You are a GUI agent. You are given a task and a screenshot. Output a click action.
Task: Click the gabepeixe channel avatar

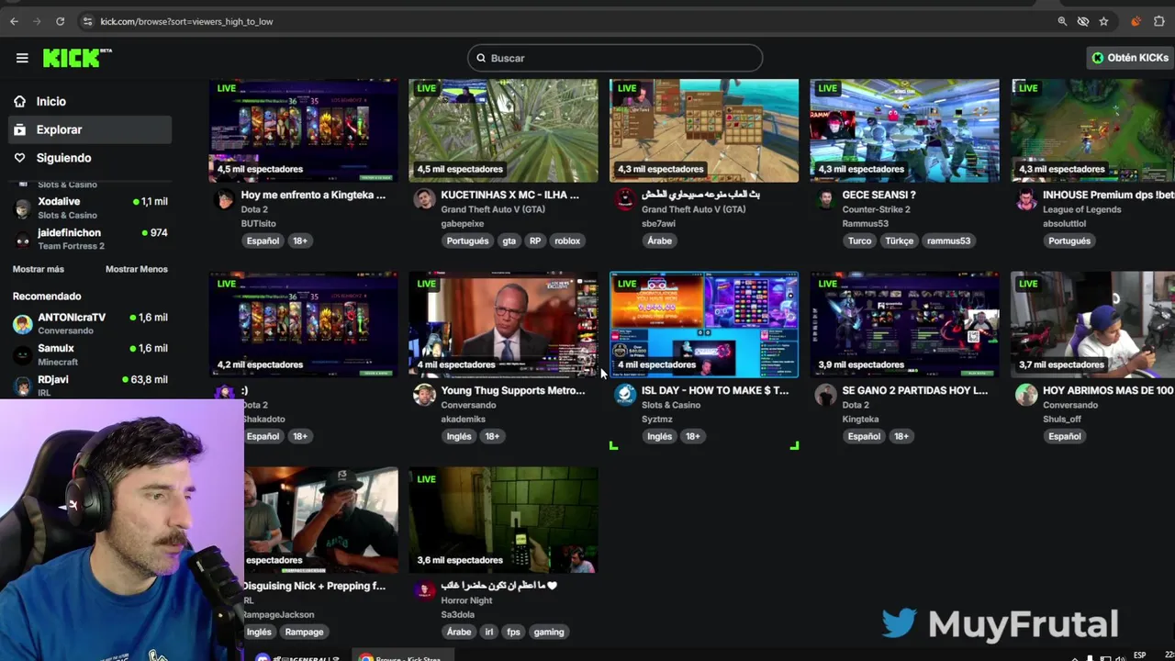[x=424, y=200]
